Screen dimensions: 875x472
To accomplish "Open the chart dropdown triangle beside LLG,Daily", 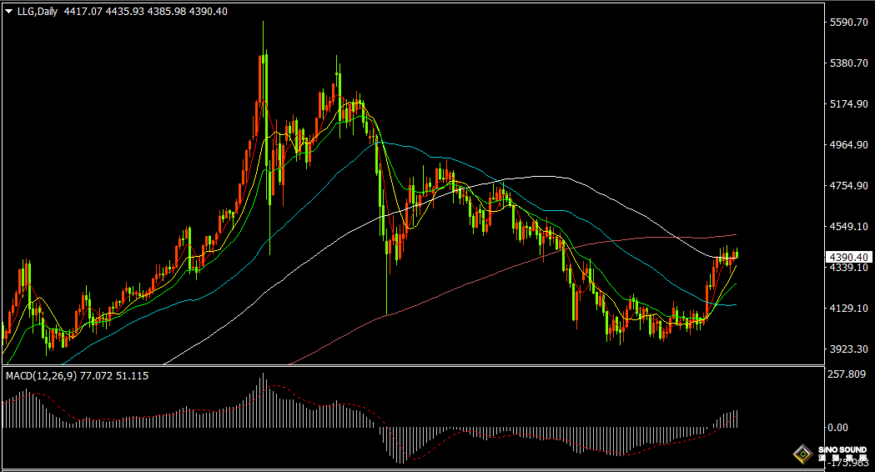I will [9, 11].
